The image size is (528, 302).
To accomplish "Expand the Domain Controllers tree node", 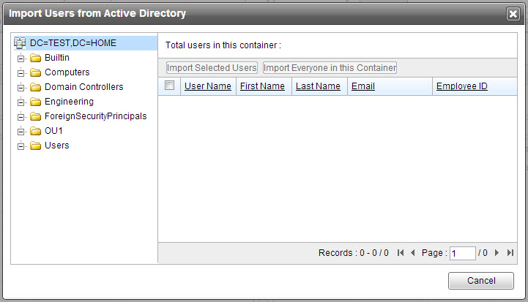I will coord(22,87).
